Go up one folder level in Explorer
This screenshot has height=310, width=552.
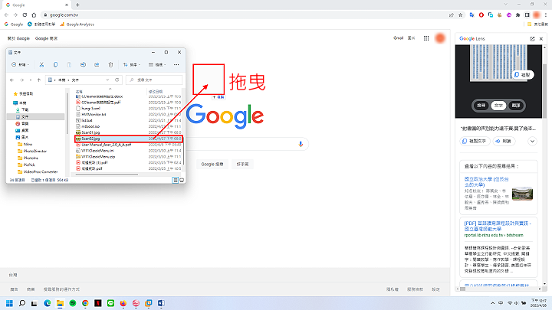[x=39, y=80]
